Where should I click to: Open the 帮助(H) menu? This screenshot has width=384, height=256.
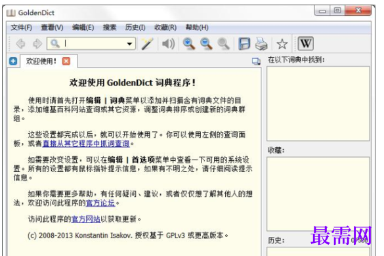point(197,27)
